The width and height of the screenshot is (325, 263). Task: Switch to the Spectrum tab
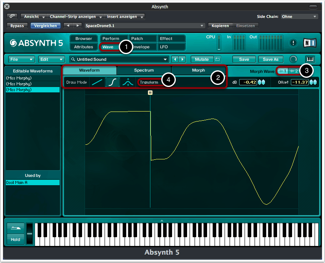coord(144,70)
